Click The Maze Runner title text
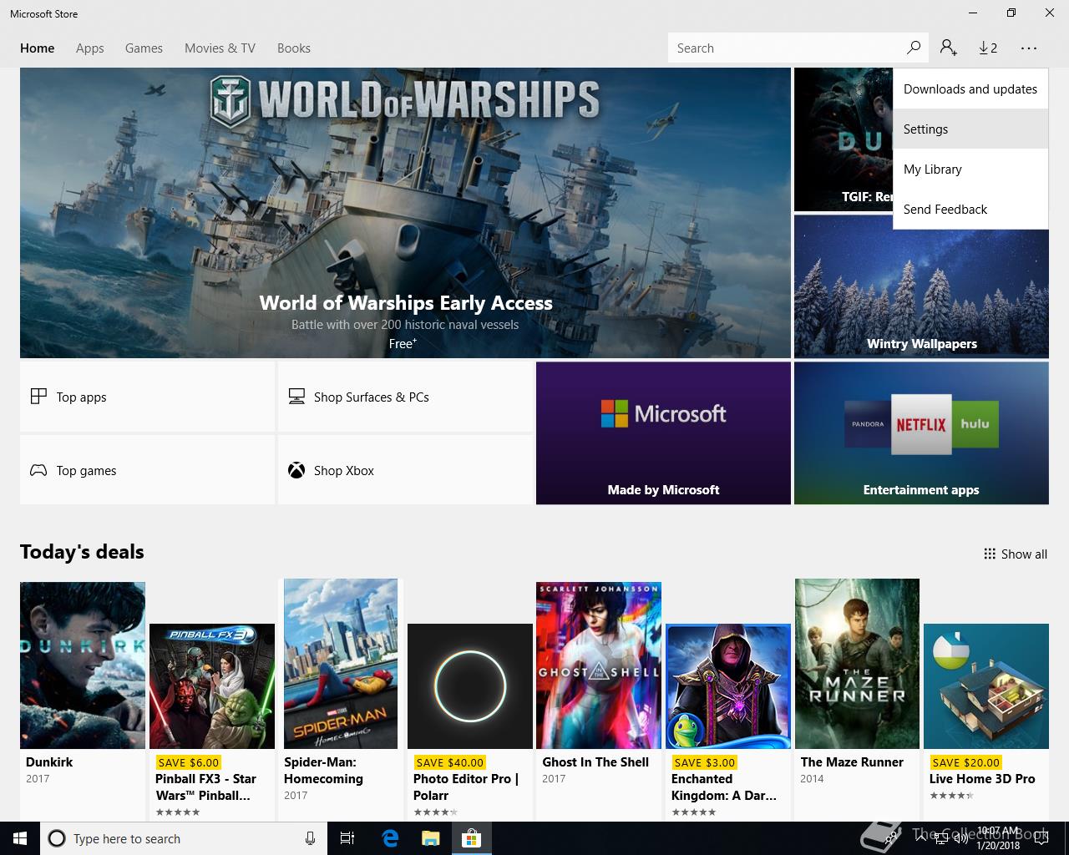 852,761
